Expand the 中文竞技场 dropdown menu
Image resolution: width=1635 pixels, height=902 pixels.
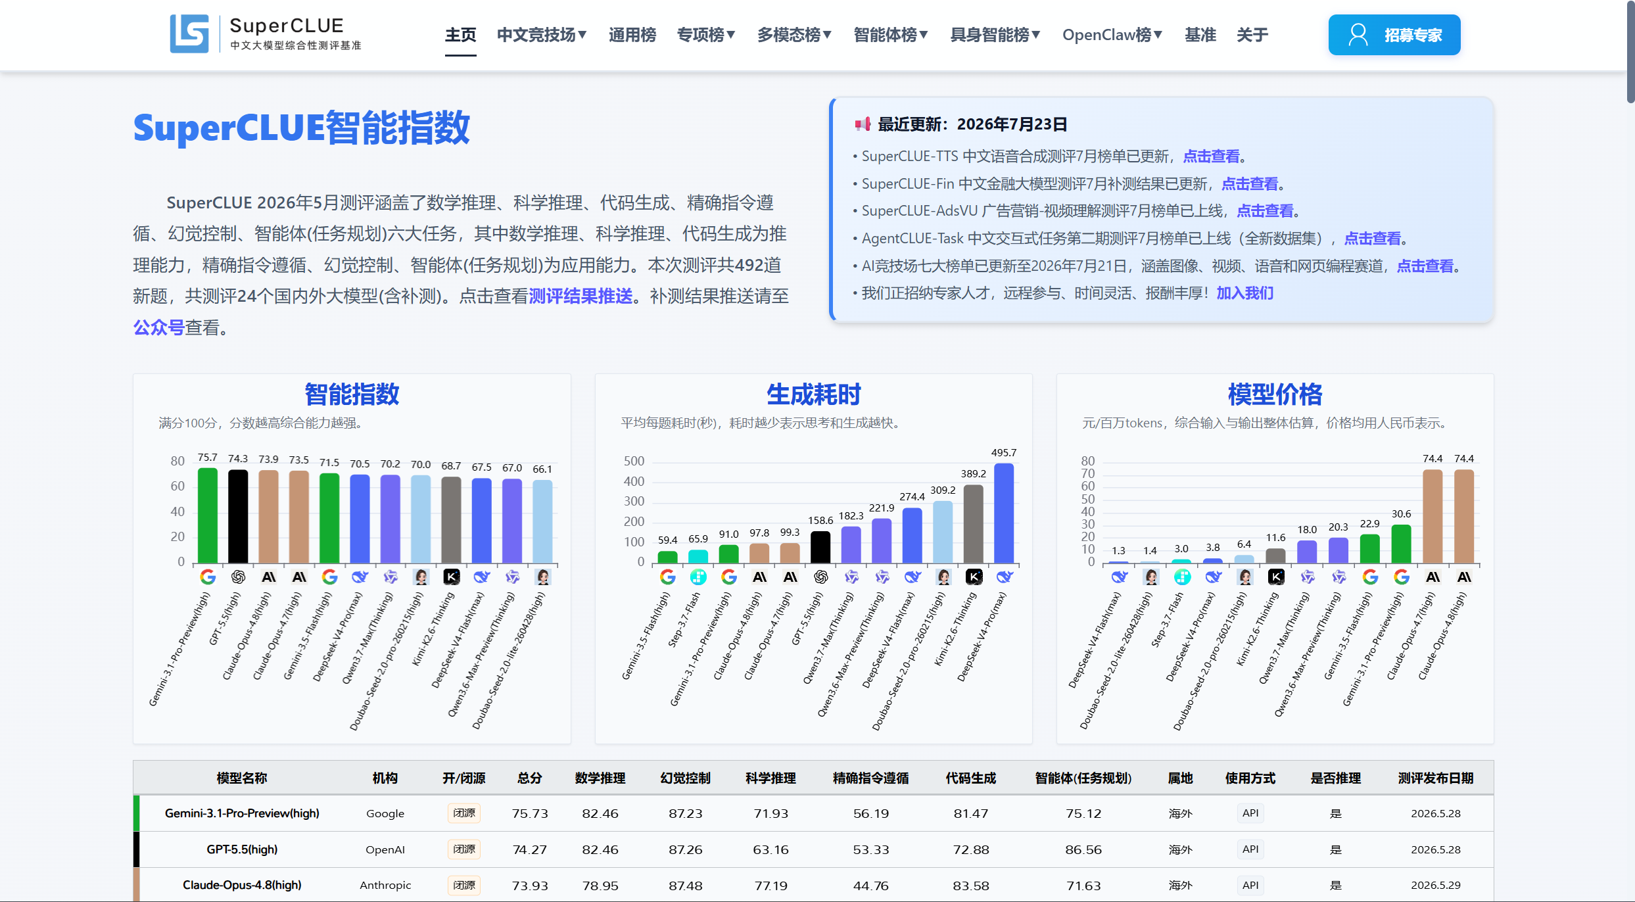[x=542, y=35]
